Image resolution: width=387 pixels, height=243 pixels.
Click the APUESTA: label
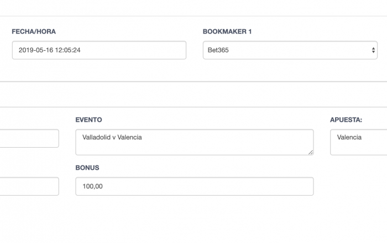tap(346, 120)
